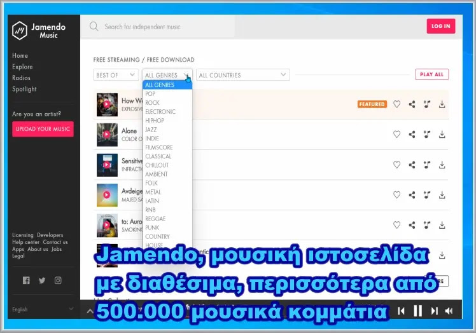476x333 pixels.
Task: Skip to previous track in player
Action: coord(401,311)
